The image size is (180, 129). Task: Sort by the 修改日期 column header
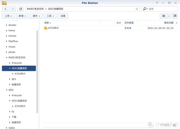[x=156, y=23]
